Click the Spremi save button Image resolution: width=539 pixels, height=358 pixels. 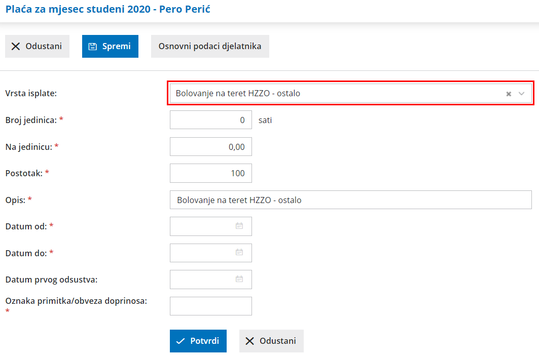110,46
